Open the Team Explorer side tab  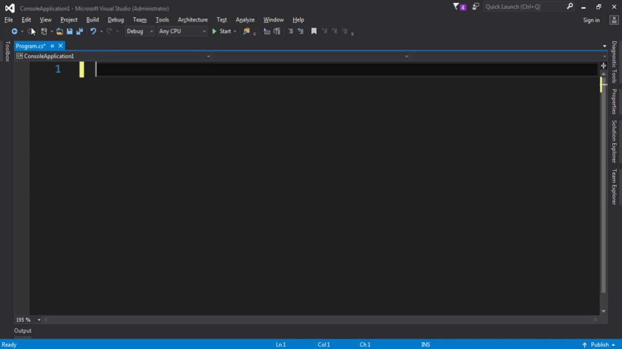point(614,187)
